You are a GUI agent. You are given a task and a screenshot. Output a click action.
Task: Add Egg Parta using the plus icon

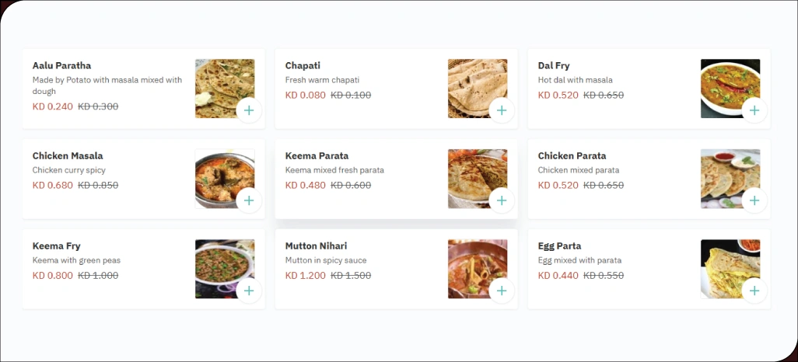(x=754, y=291)
